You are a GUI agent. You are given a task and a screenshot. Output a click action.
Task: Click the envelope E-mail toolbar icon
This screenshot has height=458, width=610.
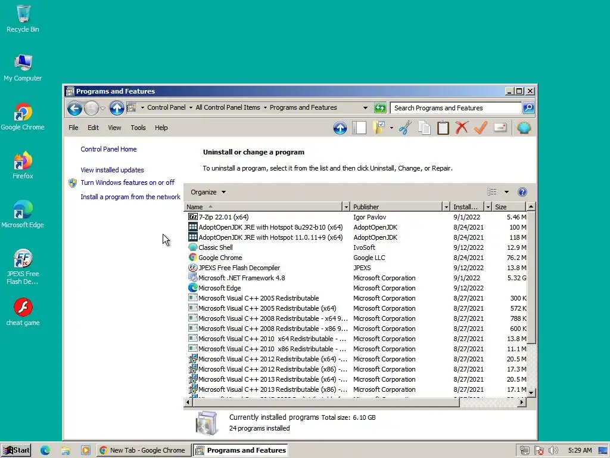tap(500, 128)
